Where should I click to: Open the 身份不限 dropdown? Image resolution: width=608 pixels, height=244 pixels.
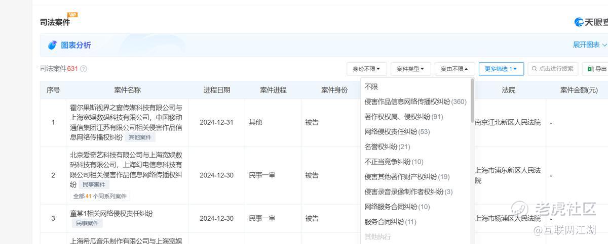(366, 69)
